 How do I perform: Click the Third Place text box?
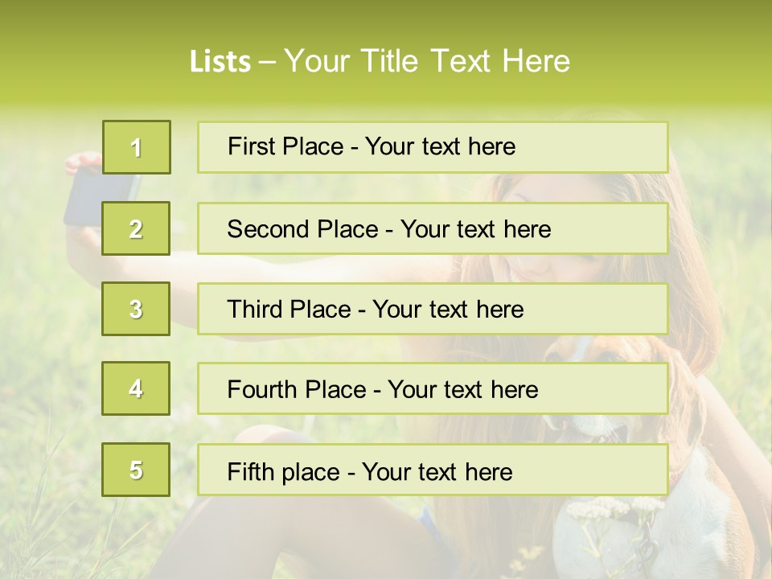[x=433, y=309]
